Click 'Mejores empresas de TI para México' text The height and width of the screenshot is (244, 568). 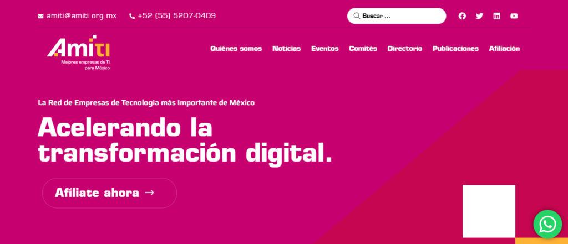click(85, 65)
